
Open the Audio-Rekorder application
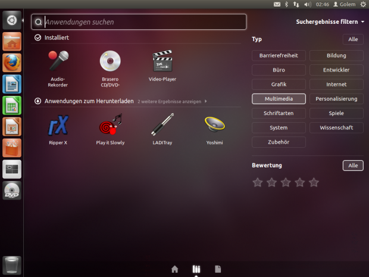pos(58,69)
